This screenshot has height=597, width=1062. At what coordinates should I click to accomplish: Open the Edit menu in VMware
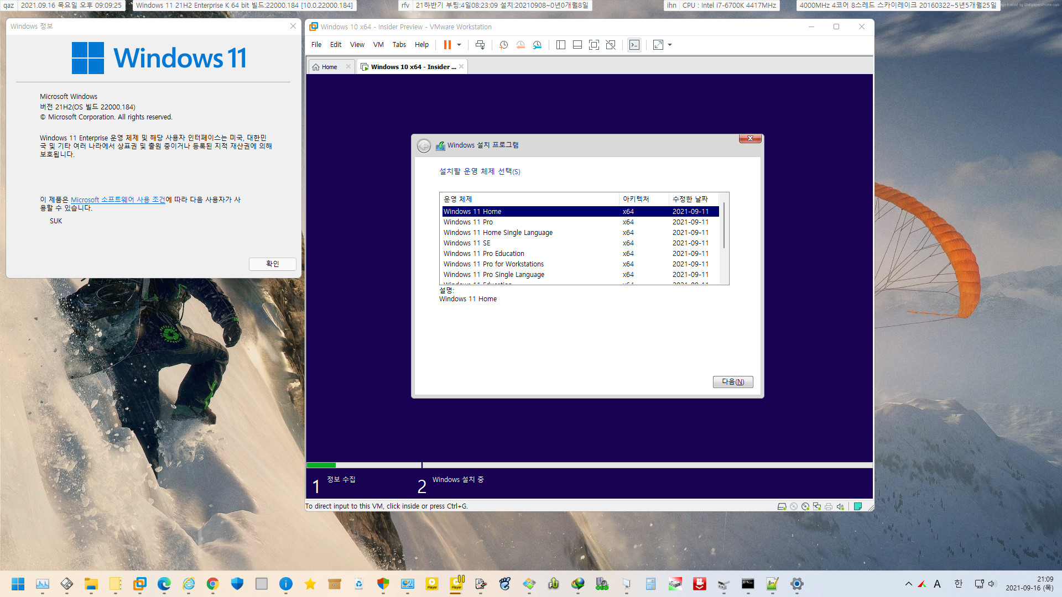pos(336,45)
